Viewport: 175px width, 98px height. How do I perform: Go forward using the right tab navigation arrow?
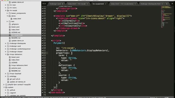pos(45,4)
